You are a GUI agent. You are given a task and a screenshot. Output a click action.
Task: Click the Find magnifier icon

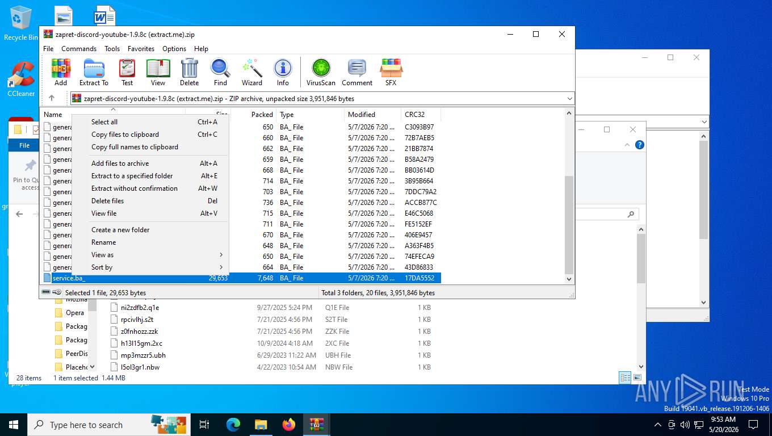click(220, 72)
